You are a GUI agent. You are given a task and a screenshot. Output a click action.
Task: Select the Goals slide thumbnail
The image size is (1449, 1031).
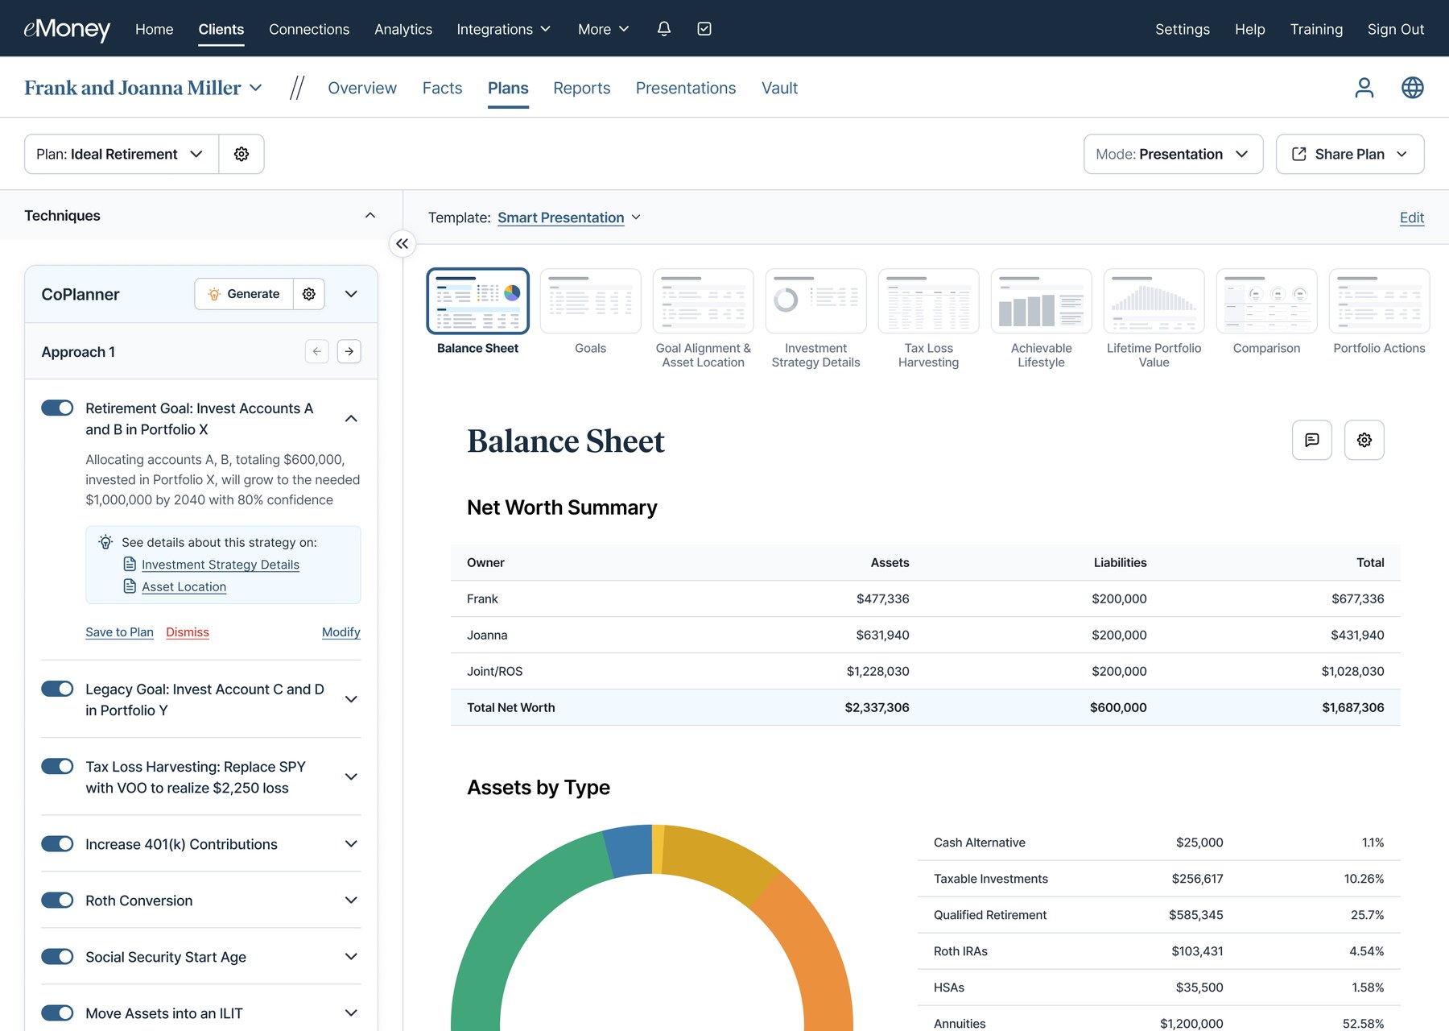pyautogui.click(x=591, y=301)
